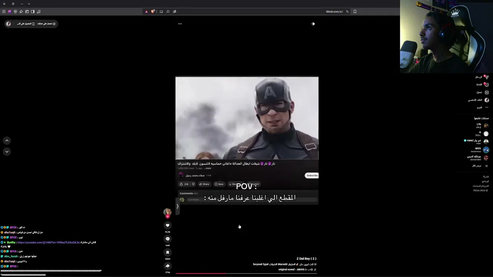Screen dimensions: 493x277
Task: Open the profile avatar in top-left pill
Action: 8,24
